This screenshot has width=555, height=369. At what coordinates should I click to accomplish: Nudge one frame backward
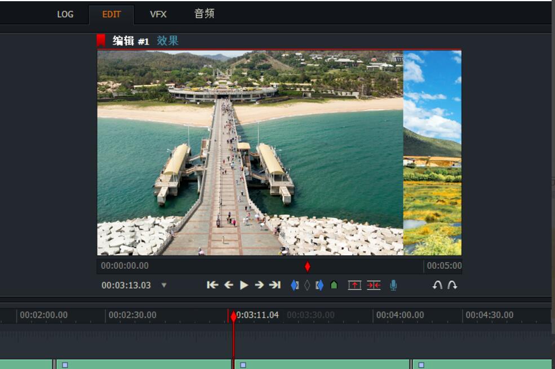pyautogui.click(x=228, y=285)
